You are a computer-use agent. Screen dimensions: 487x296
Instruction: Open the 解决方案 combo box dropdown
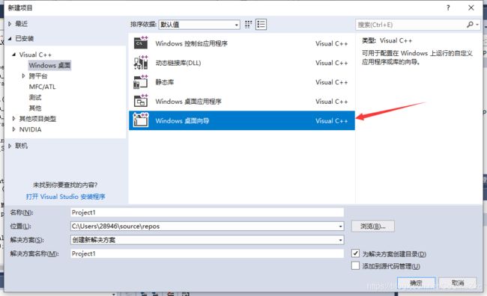[207, 240]
